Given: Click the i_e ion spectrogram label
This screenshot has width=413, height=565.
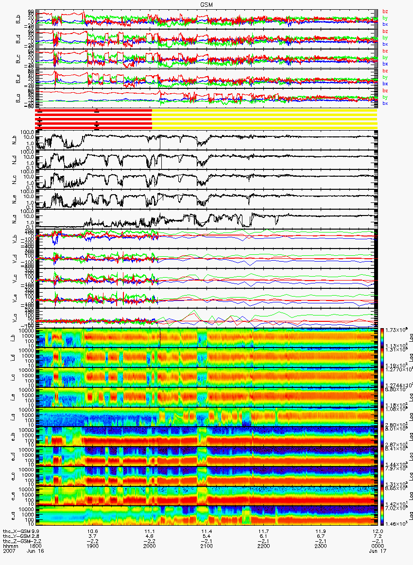Looking at the screenshot, I should tap(13, 398).
